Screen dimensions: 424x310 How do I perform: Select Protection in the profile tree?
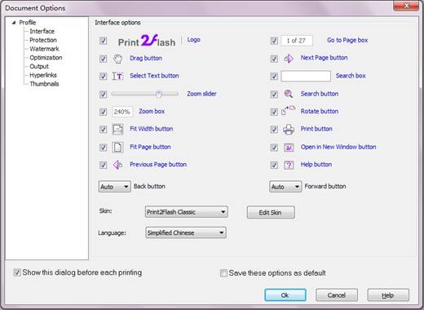pos(43,40)
